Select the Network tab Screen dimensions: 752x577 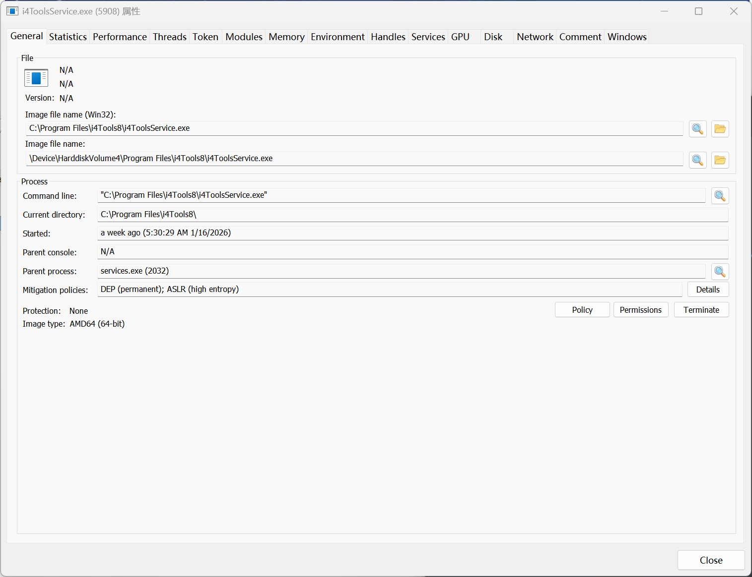[535, 37]
